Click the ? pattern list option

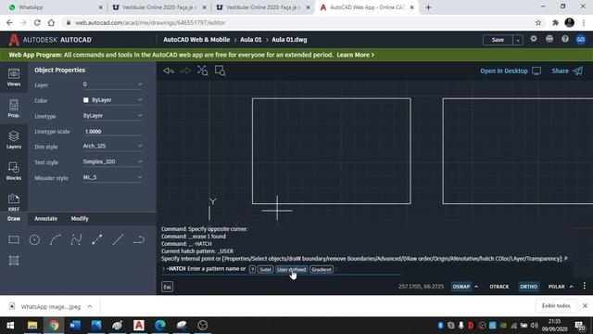pos(252,269)
